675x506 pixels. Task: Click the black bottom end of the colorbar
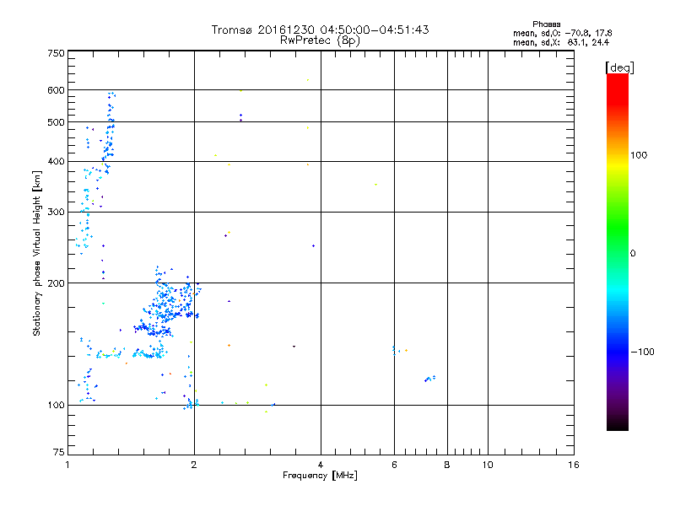tap(618, 424)
